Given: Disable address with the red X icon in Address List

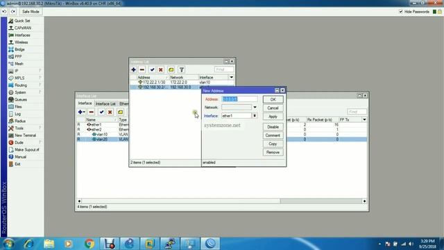Looking at the screenshot, I should click(161, 69).
